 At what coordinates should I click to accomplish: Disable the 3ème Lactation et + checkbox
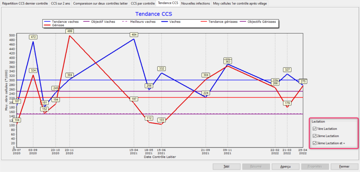(314, 143)
